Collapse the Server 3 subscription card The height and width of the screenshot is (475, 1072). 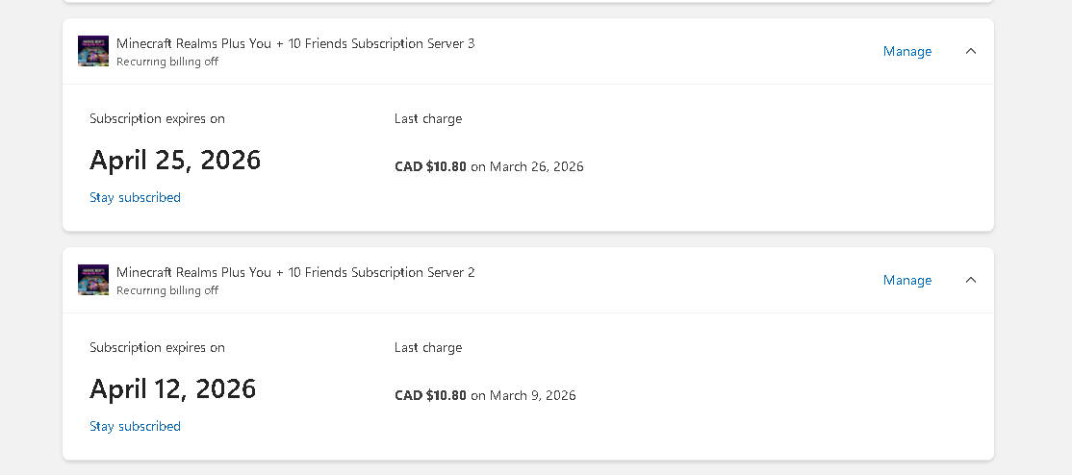point(970,51)
